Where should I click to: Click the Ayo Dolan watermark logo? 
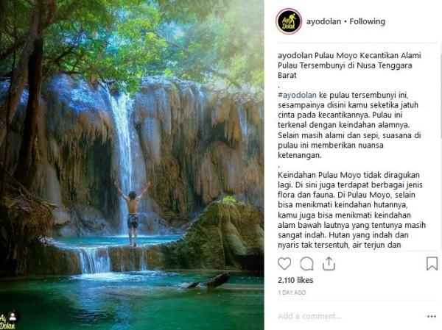point(6,322)
